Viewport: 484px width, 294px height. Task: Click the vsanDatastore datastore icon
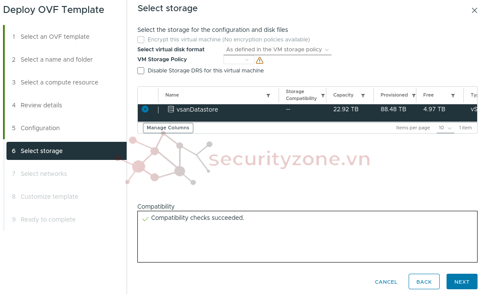click(x=171, y=109)
